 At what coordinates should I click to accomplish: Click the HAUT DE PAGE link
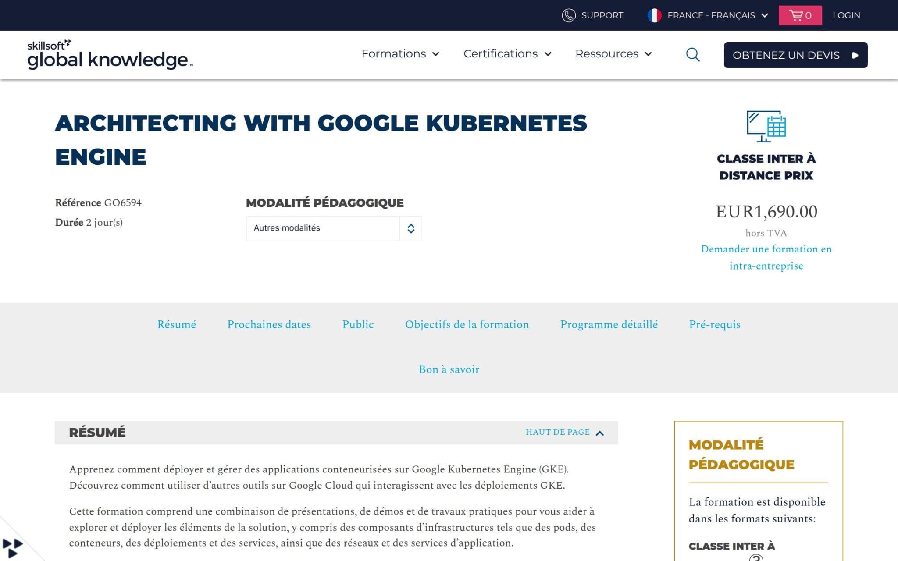[x=565, y=432]
